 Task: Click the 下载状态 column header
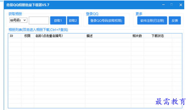point(158,36)
